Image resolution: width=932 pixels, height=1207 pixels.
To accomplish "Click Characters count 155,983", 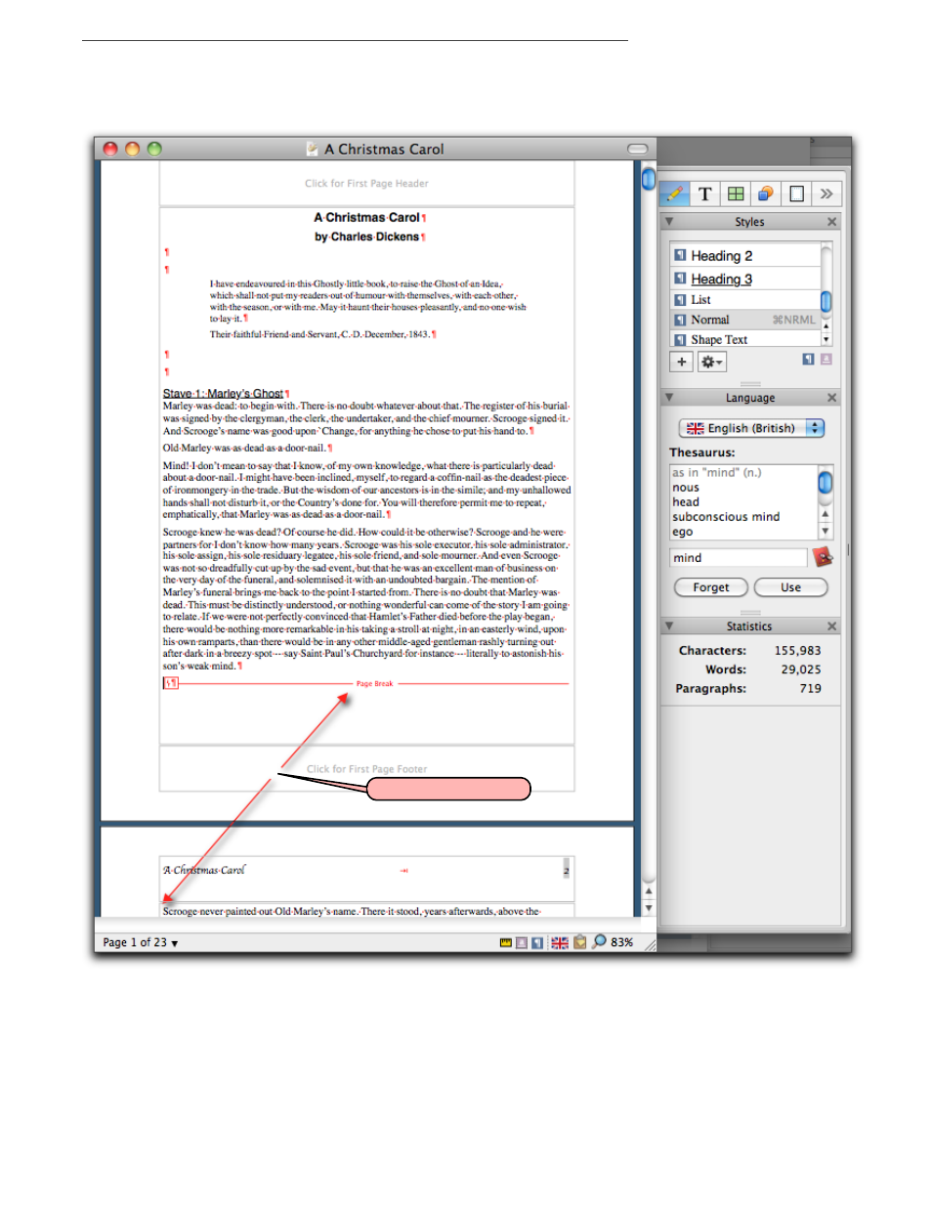I will coord(797,651).
